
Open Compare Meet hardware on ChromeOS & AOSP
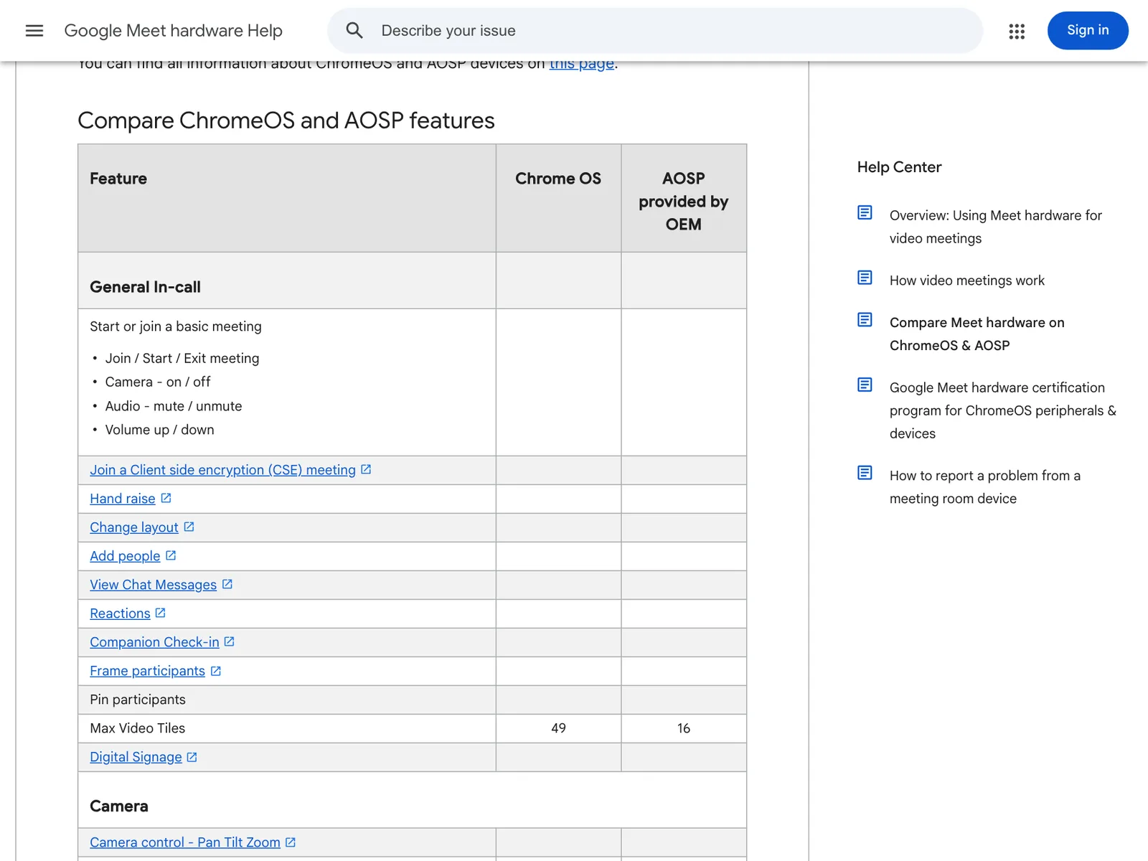pos(977,334)
